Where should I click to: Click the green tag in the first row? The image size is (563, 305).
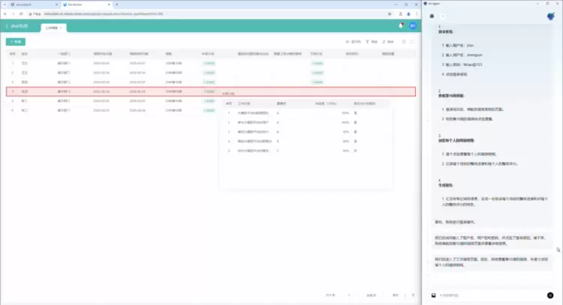[210, 63]
